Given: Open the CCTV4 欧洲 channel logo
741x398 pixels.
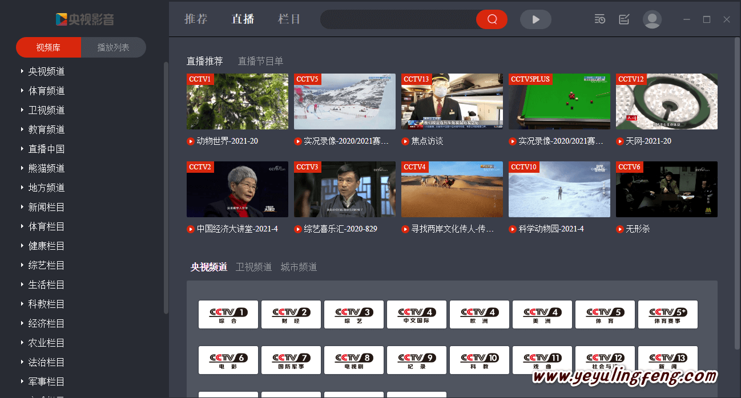Looking at the screenshot, I should click(x=480, y=315).
